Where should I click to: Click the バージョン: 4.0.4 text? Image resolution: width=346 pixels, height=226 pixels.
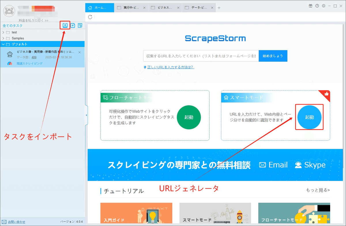click(x=72, y=222)
